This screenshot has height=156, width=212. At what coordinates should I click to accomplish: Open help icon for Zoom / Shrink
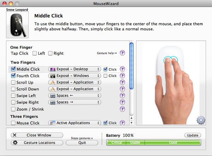[x=122, y=109]
